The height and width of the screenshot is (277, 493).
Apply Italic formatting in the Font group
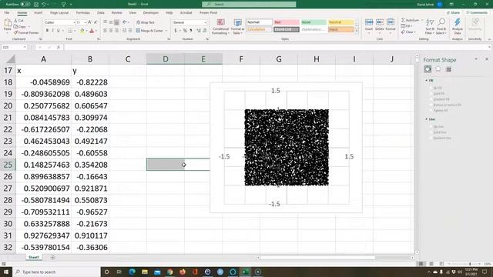52,31
